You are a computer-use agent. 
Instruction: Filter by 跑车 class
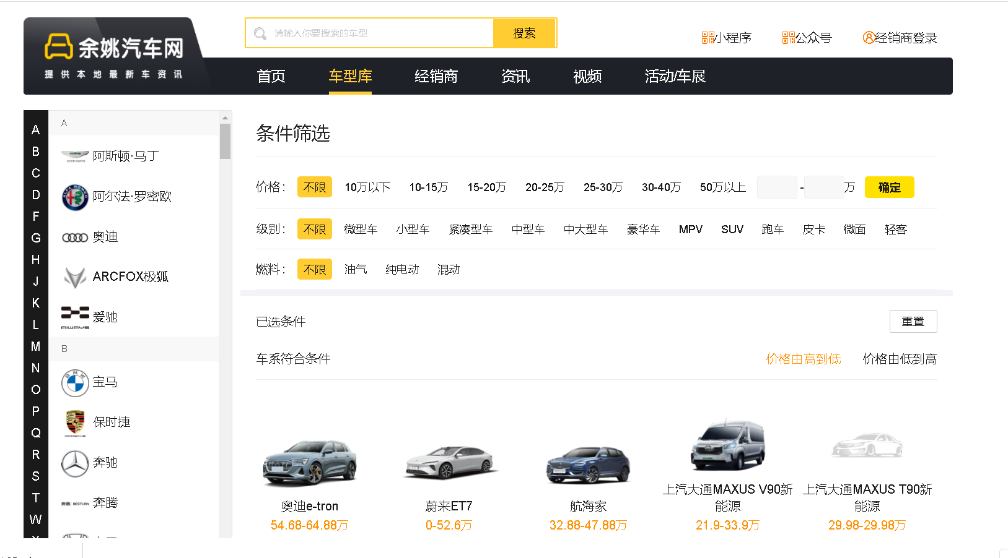(x=773, y=229)
